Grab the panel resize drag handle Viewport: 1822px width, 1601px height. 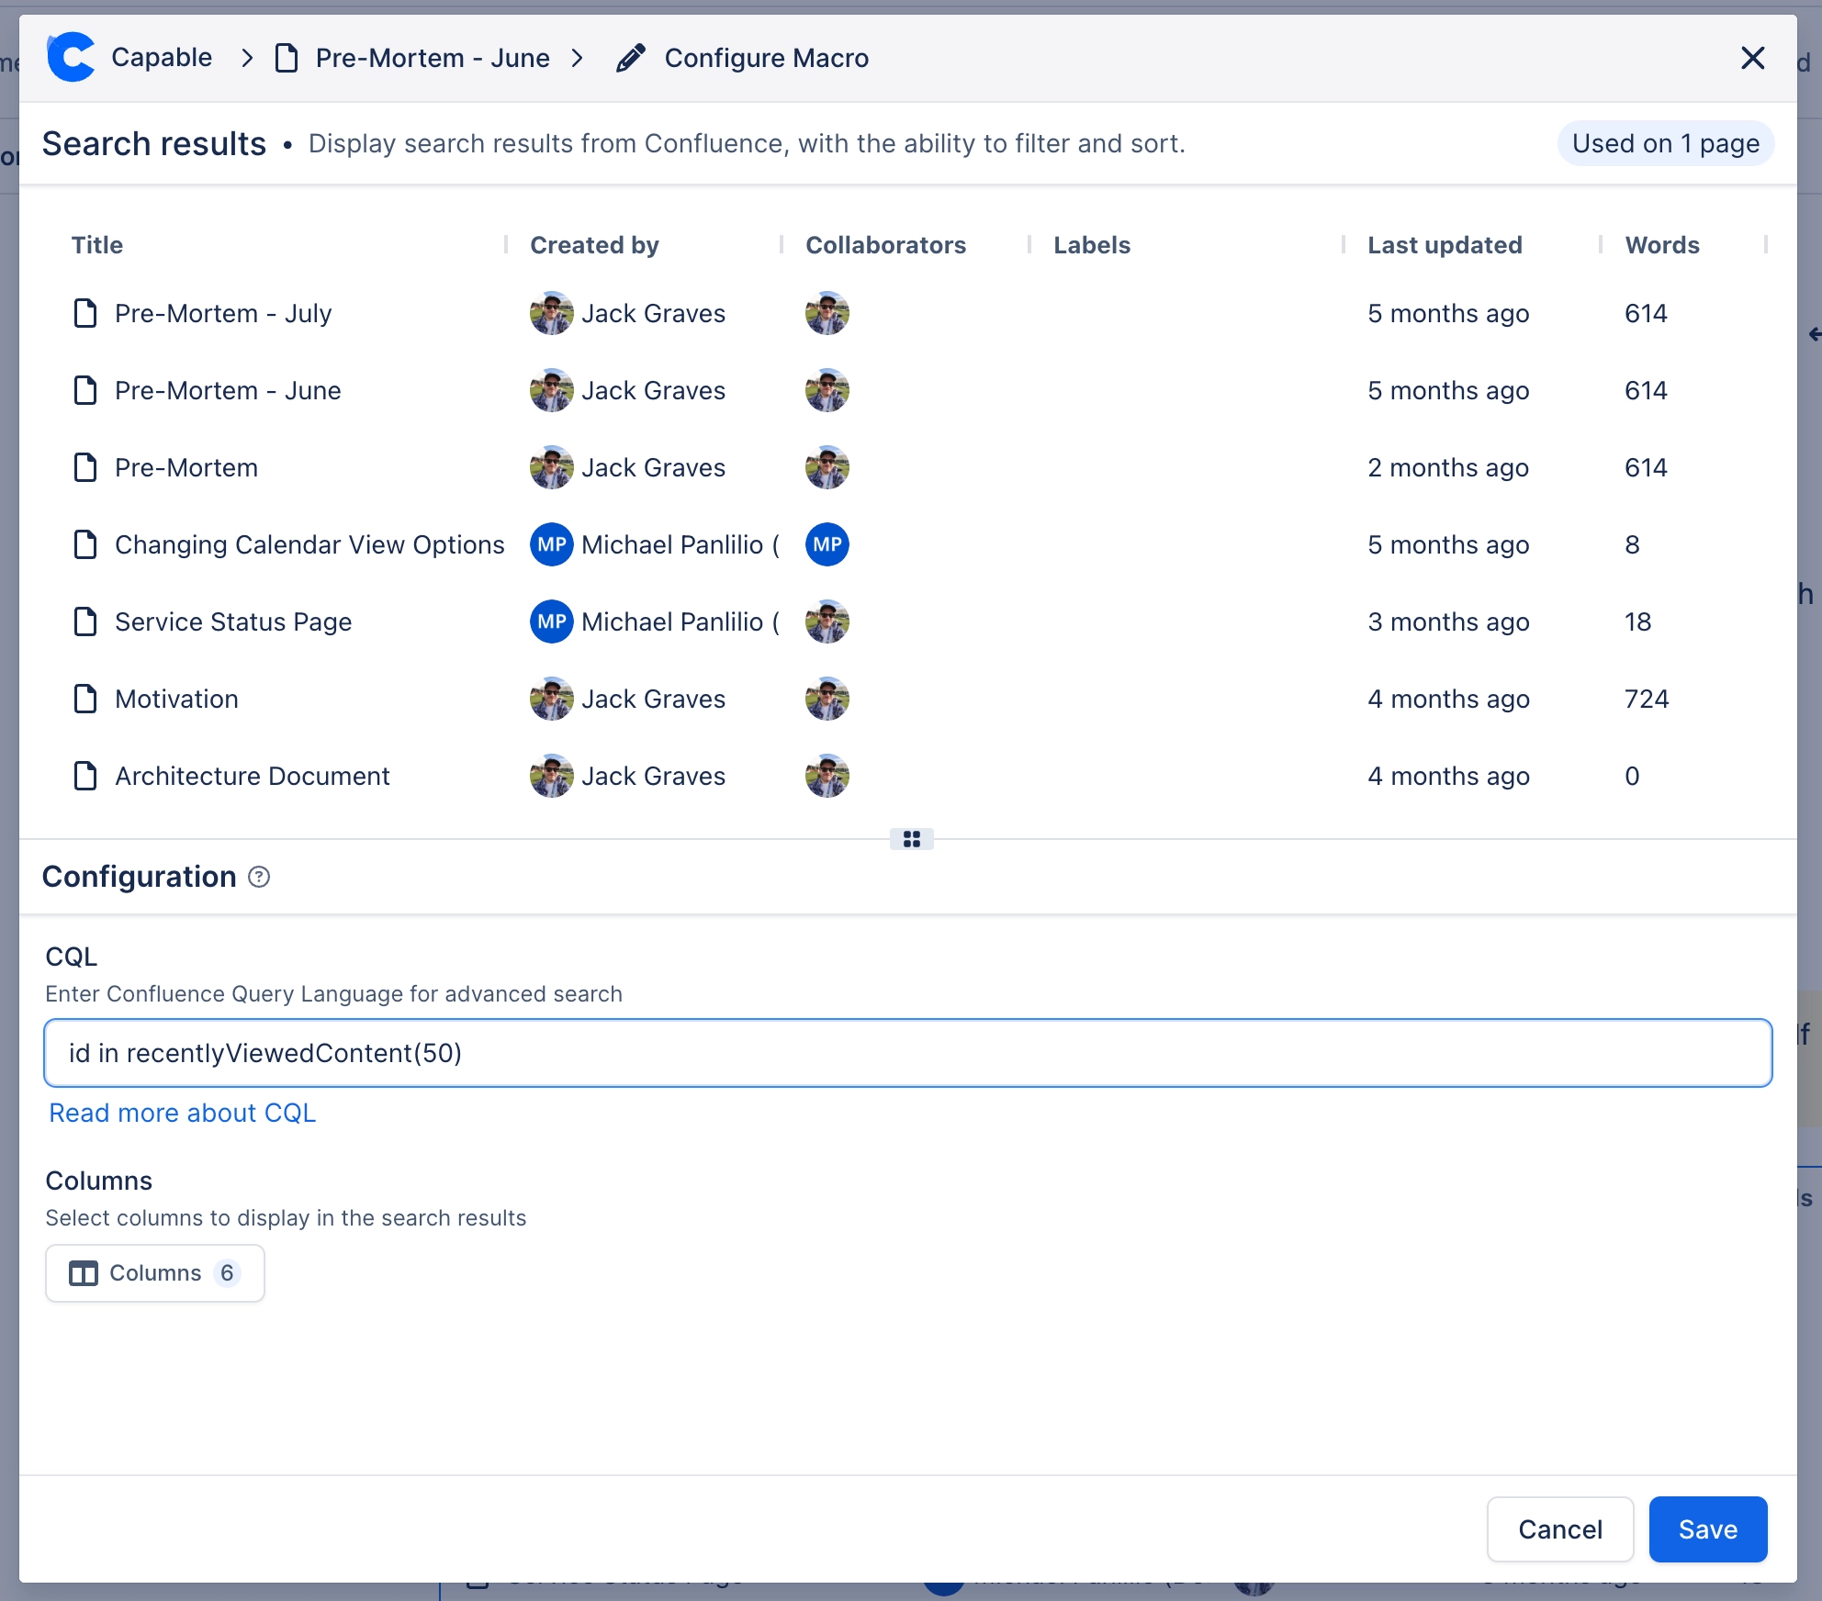(x=911, y=839)
